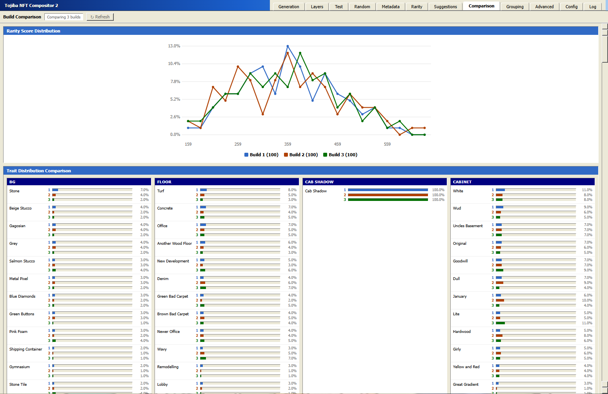Screen dimensions: 608x394
Task: Click the Build 1 blue legend swatch
Action: pyautogui.click(x=246, y=155)
